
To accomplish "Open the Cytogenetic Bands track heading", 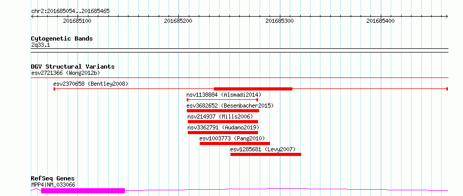I will 62,38.
